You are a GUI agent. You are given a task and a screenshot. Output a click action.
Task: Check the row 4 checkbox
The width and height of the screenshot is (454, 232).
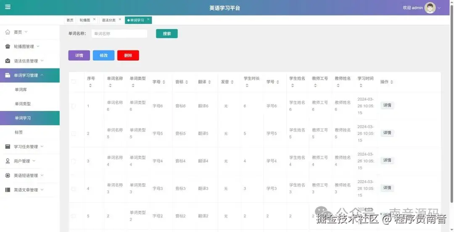coord(74,189)
